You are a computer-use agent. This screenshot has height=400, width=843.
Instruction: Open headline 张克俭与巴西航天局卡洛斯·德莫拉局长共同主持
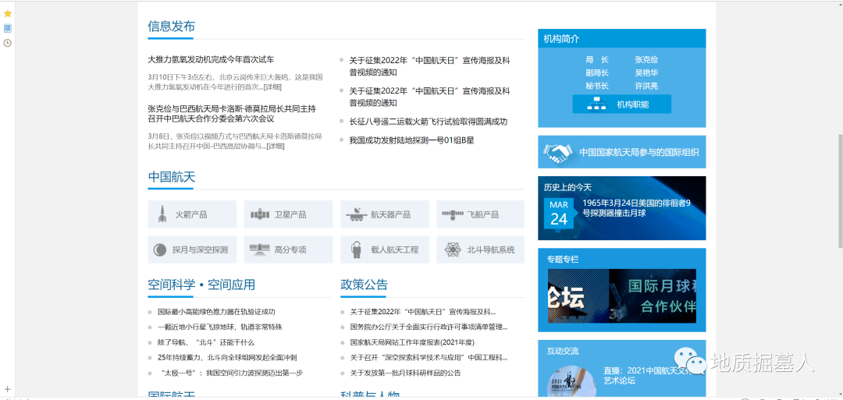tap(232, 113)
